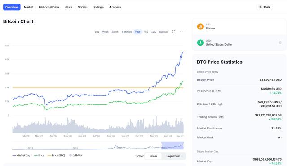287x166 pixels.
Task: Open the fullscreen chart icon
Action: 174,32
